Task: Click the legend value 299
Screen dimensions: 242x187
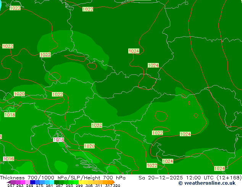Action: tap(79, 185)
